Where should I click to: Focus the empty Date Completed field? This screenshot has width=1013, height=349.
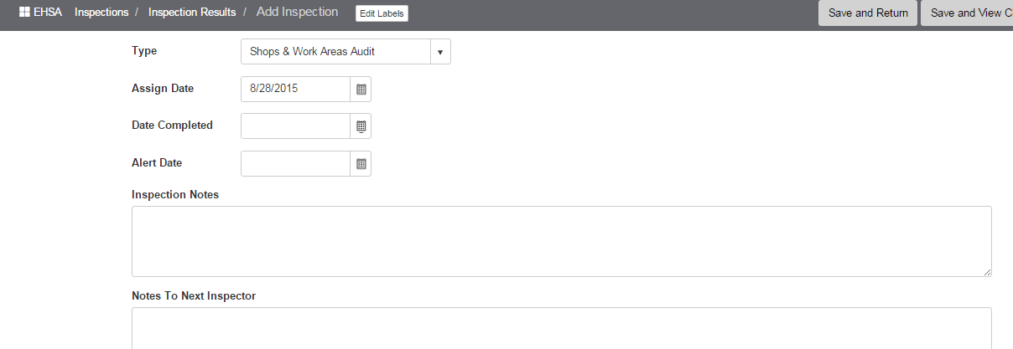click(295, 126)
